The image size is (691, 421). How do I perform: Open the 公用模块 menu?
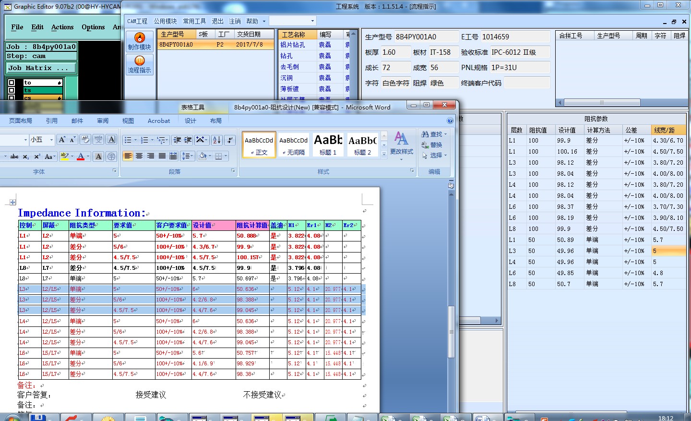click(x=165, y=21)
